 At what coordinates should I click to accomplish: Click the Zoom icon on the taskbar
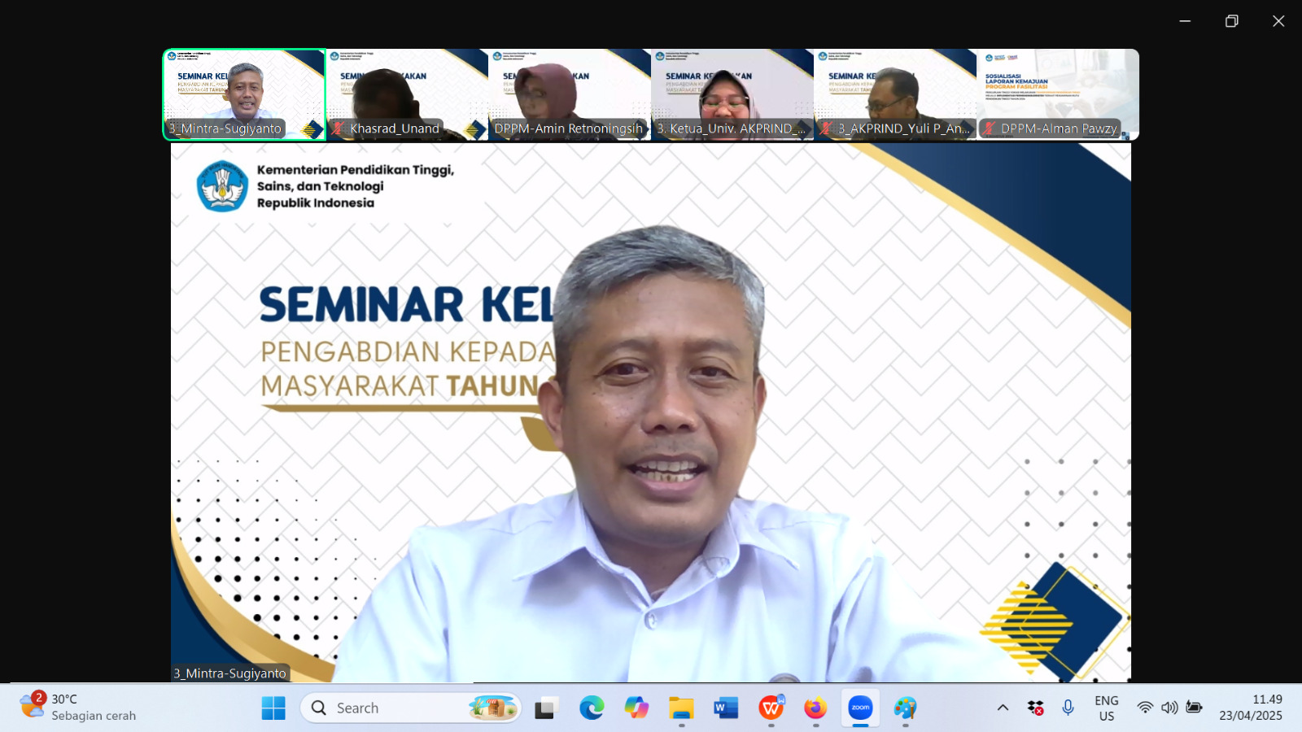coord(860,708)
